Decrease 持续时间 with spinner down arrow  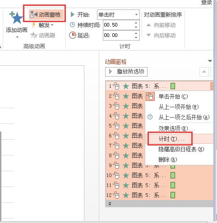click(x=136, y=27)
